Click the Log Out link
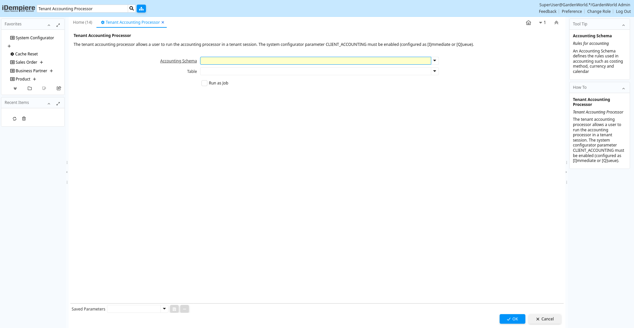Viewport: 634px width, 328px height. coord(623,12)
